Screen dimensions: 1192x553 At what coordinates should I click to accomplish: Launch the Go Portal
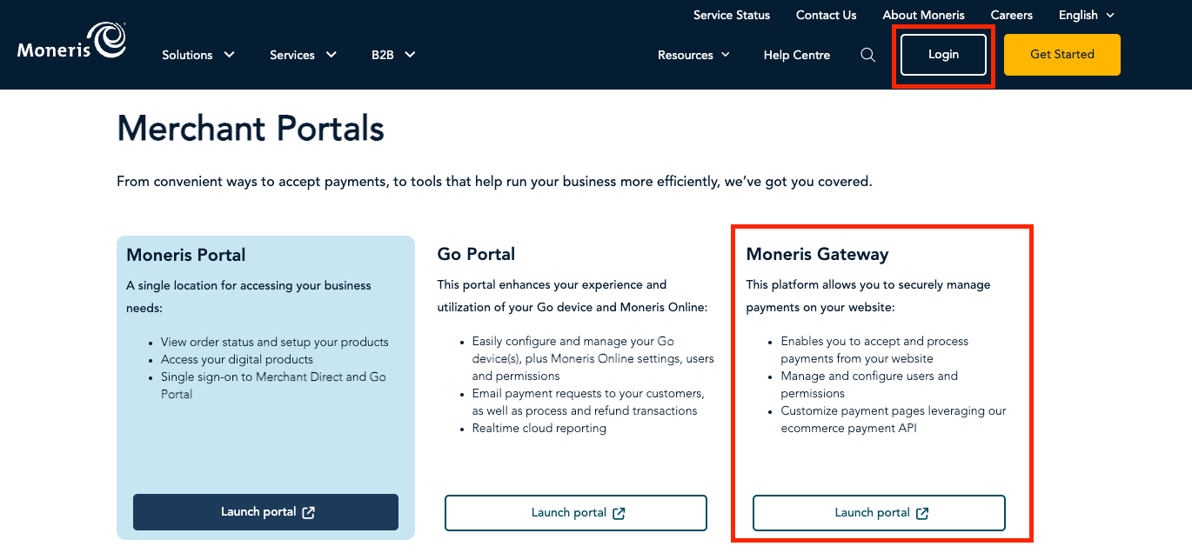tap(576, 513)
